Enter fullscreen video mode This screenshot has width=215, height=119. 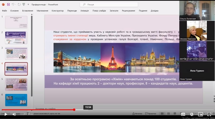tap(209, 114)
